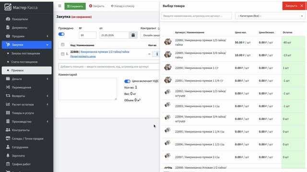Select row 22895 Американка прямая 1 1/4 г/ш

233,132
